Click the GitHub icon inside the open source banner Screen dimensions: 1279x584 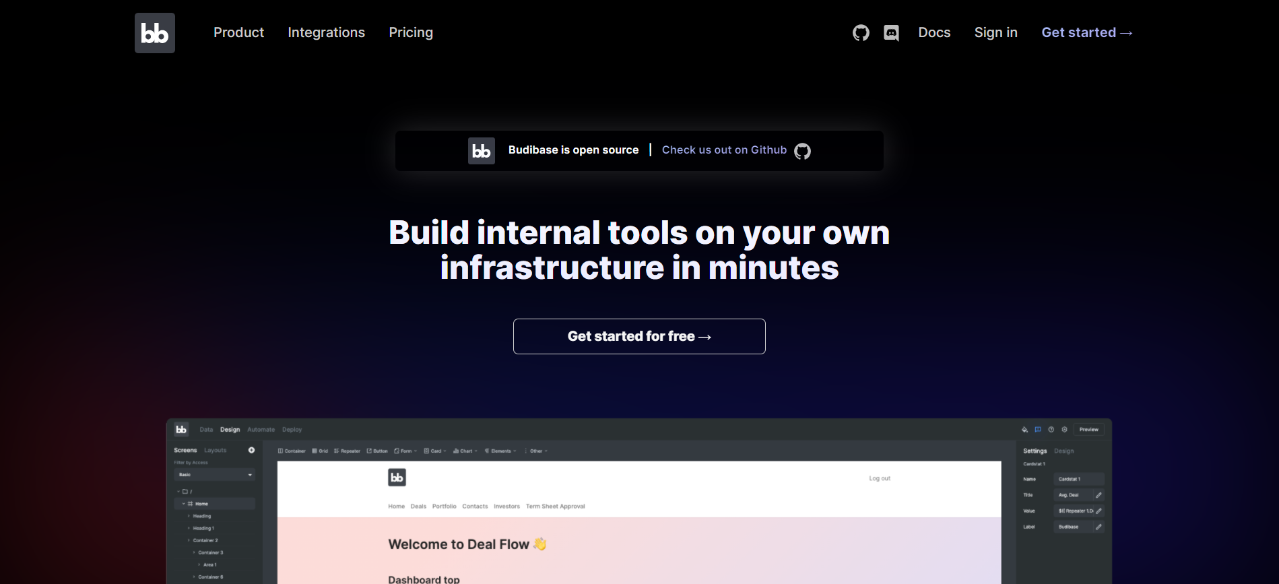pos(802,151)
